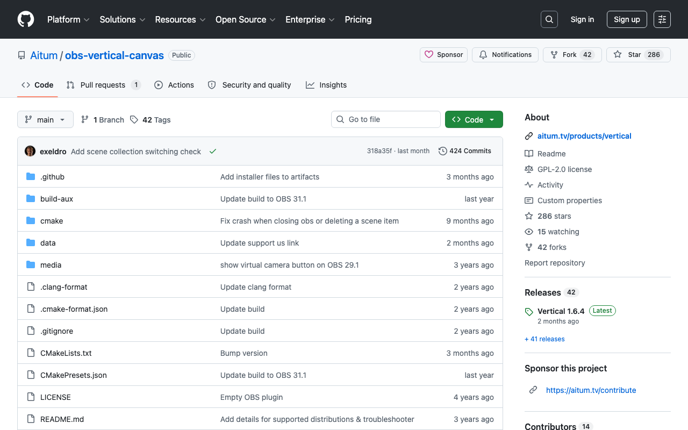View the 42 Tags link
Viewport: 688px width, 430px height.
[150, 120]
